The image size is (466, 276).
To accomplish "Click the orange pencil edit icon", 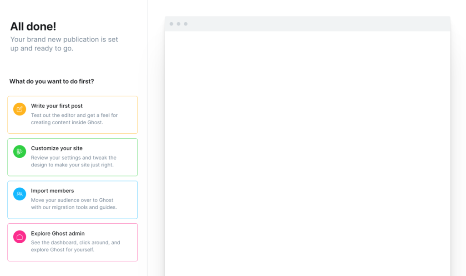I will tap(20, 109).
